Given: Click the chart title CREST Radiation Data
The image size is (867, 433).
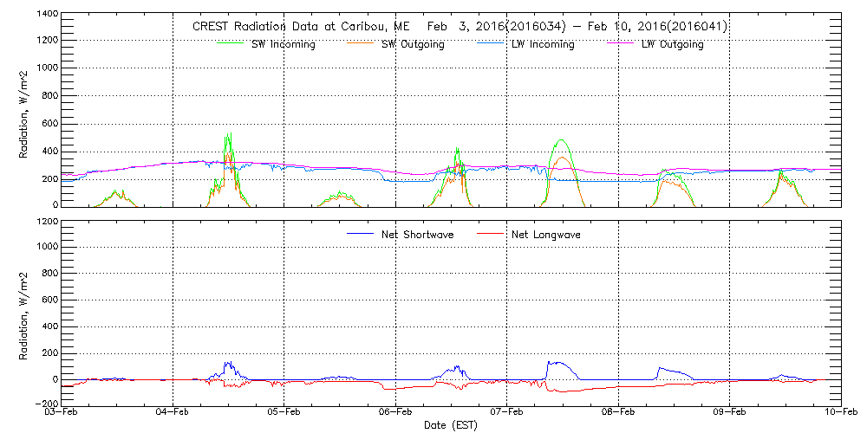Looking at the screenshot, I should pyautogui.click(x=460, y=27).
